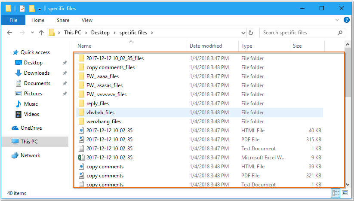Switch to the View tab
This screenshot has width=354, height=201.
(87, 20)
